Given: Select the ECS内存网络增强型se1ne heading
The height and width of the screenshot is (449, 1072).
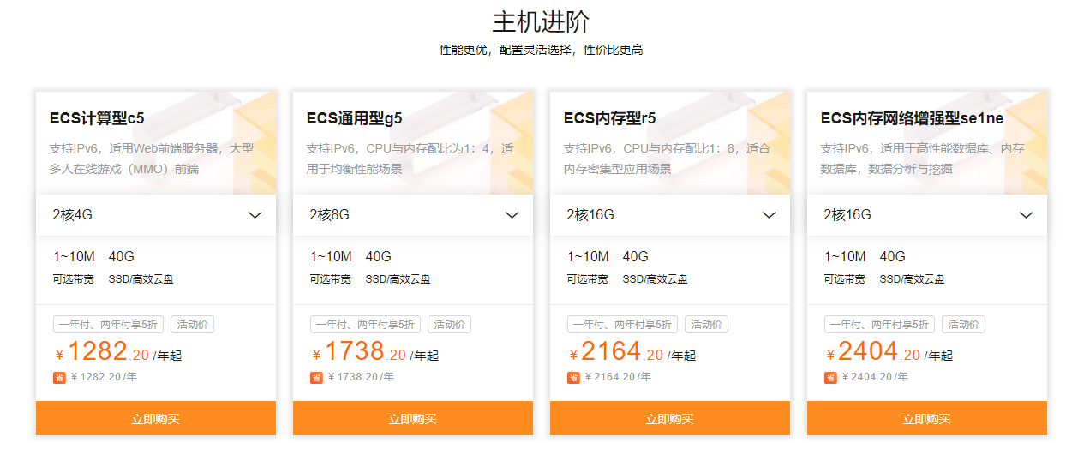Looking at the screenshot, I should click(912, 118).
